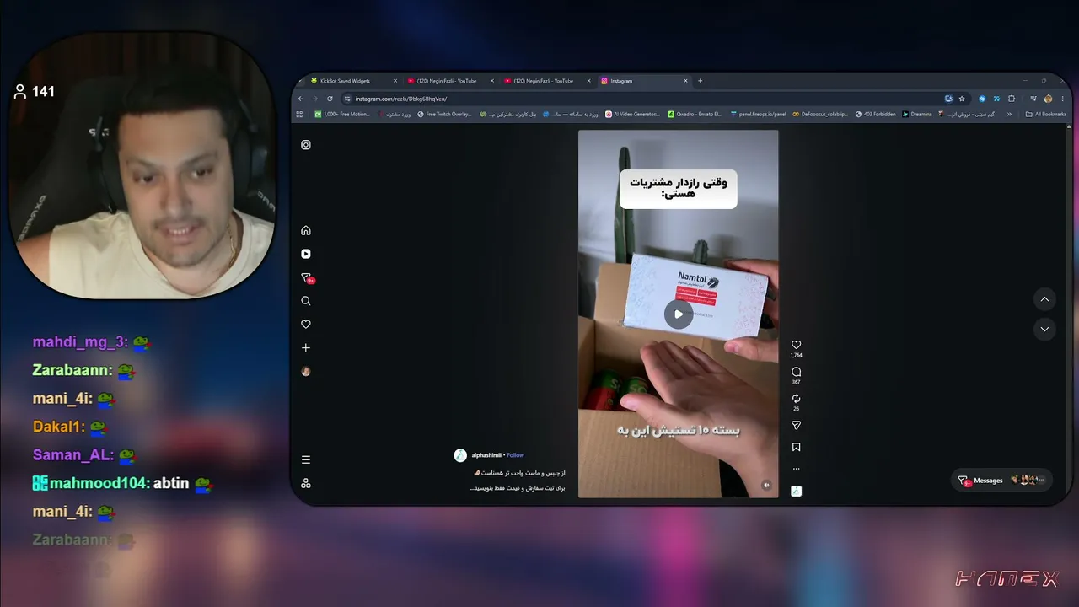Save the reel with the bookmark icon
The image size is (1079, 607).
pos(797,448)
